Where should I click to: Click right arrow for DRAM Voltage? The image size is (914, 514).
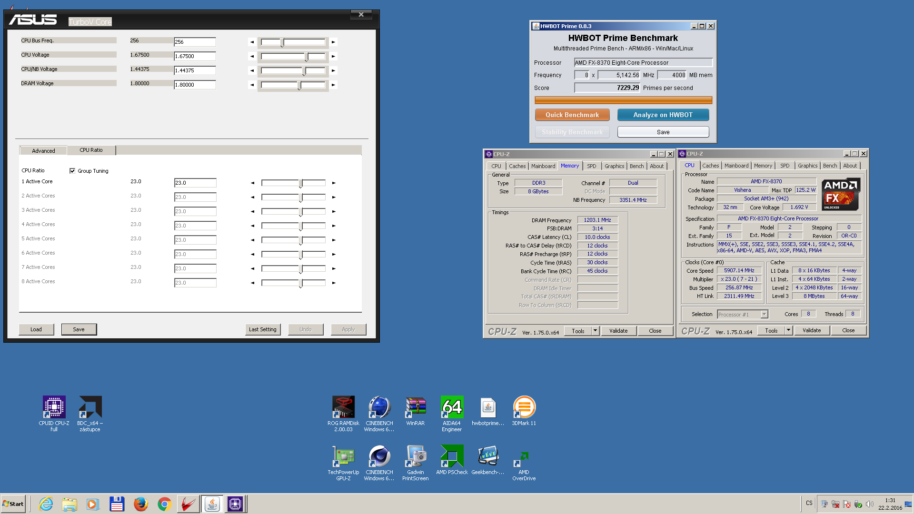333,85
